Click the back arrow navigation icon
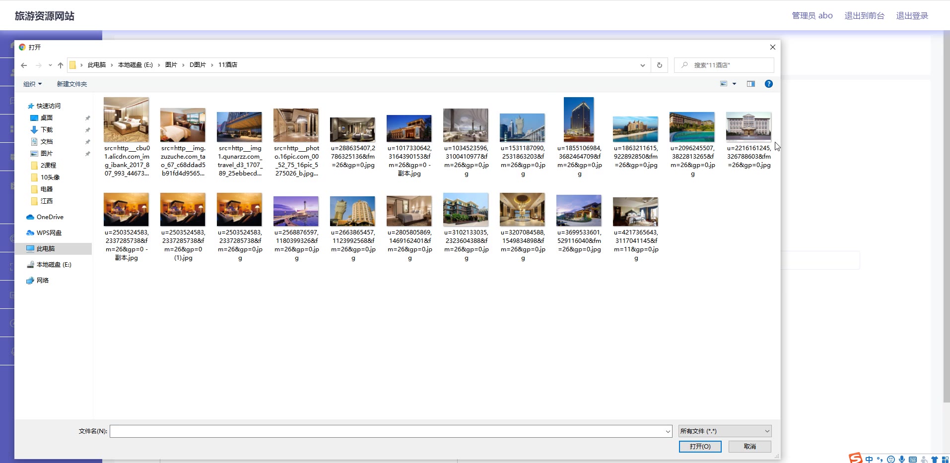This screenshot has height=463, width=950. [x=24, y=65]
